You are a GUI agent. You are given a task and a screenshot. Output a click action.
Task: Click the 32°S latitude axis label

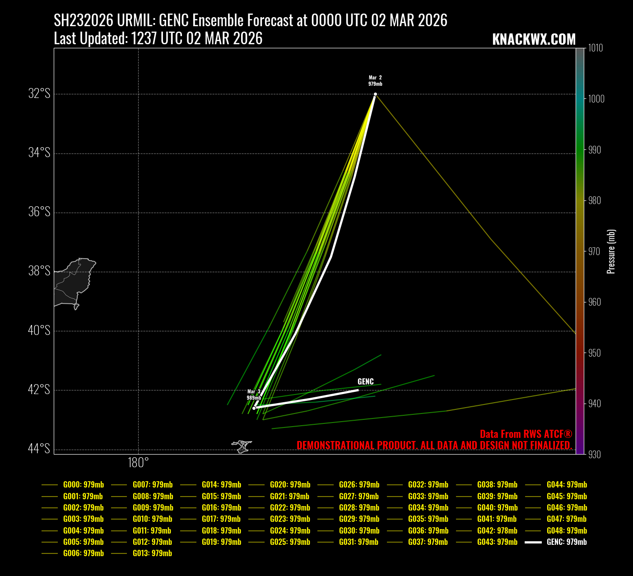tap(39, 94)
